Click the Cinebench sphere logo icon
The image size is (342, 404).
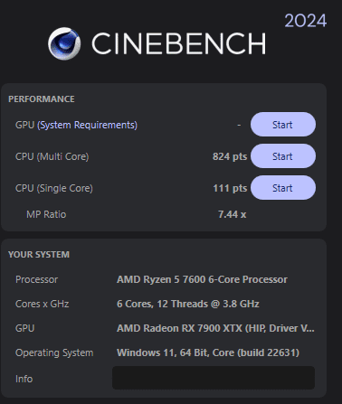coord(64,43)
